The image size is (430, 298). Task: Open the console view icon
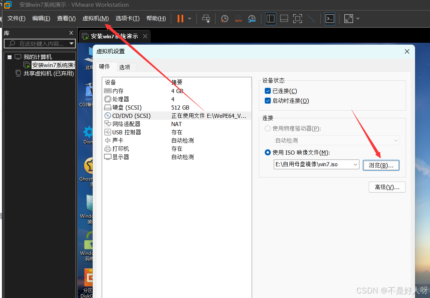330,19
